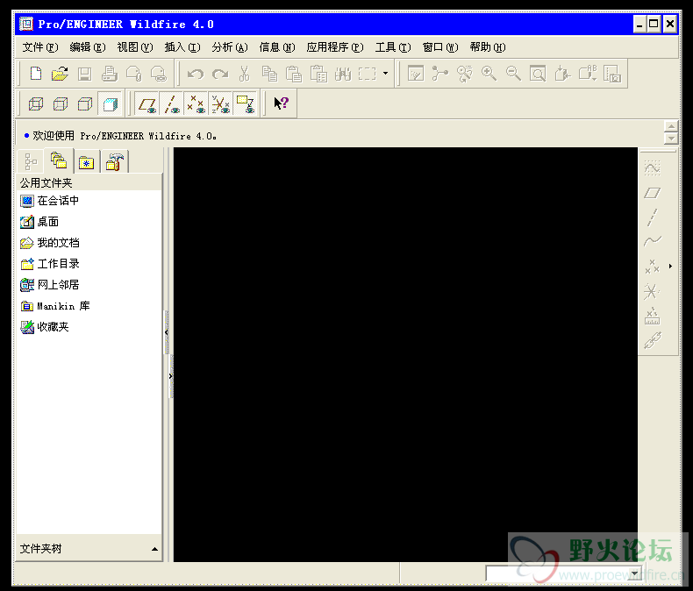Viewport: 693px width, 591px height.
Task: Toggle datum points display on or off
Action: click(x=196, y=103)
